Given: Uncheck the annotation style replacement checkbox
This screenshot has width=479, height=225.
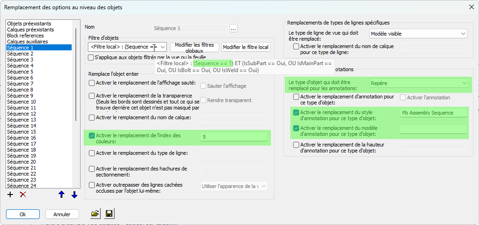Looking at the screenshot, I should (296, 112).
